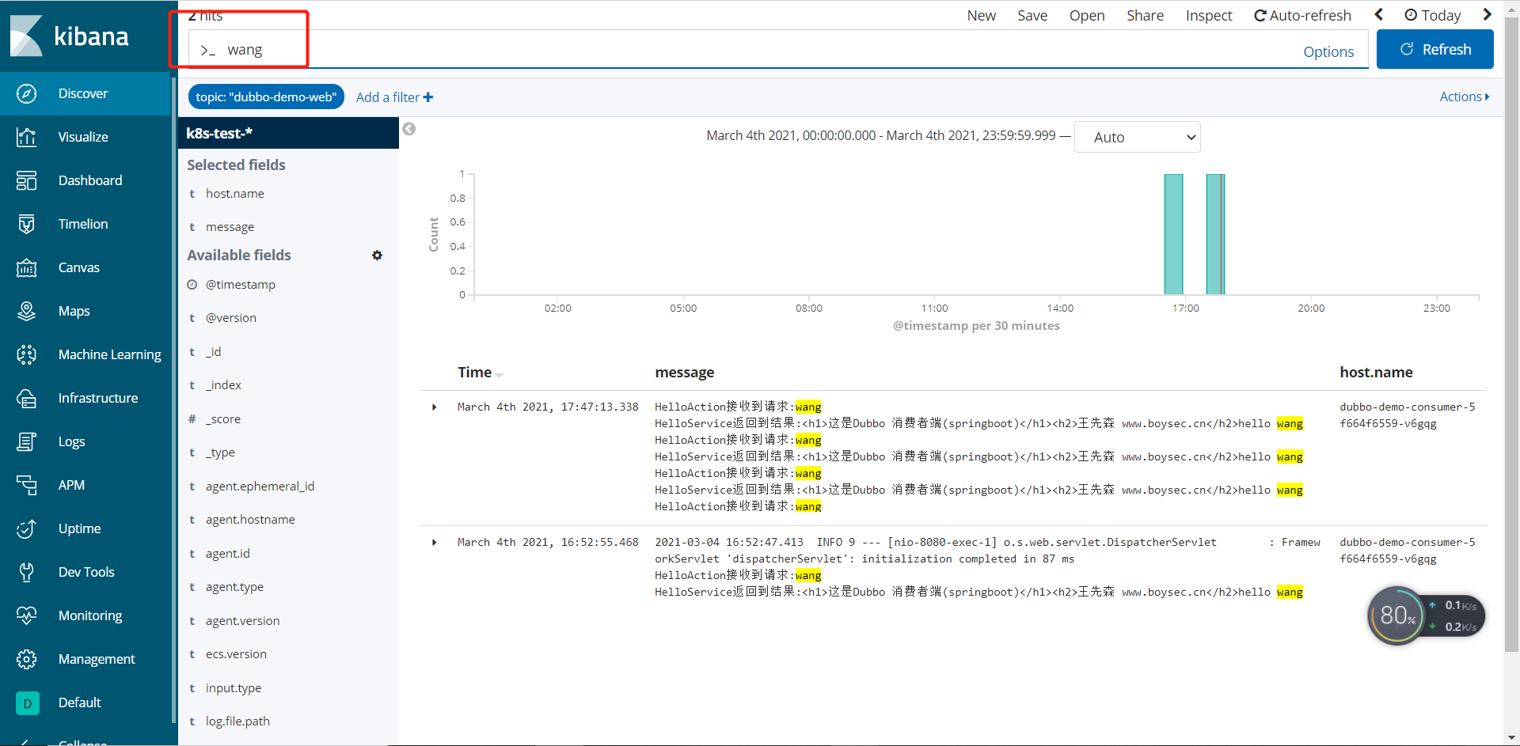Click the query Options link
This screenshot has height=746, width=1520.
(1328, 51)
